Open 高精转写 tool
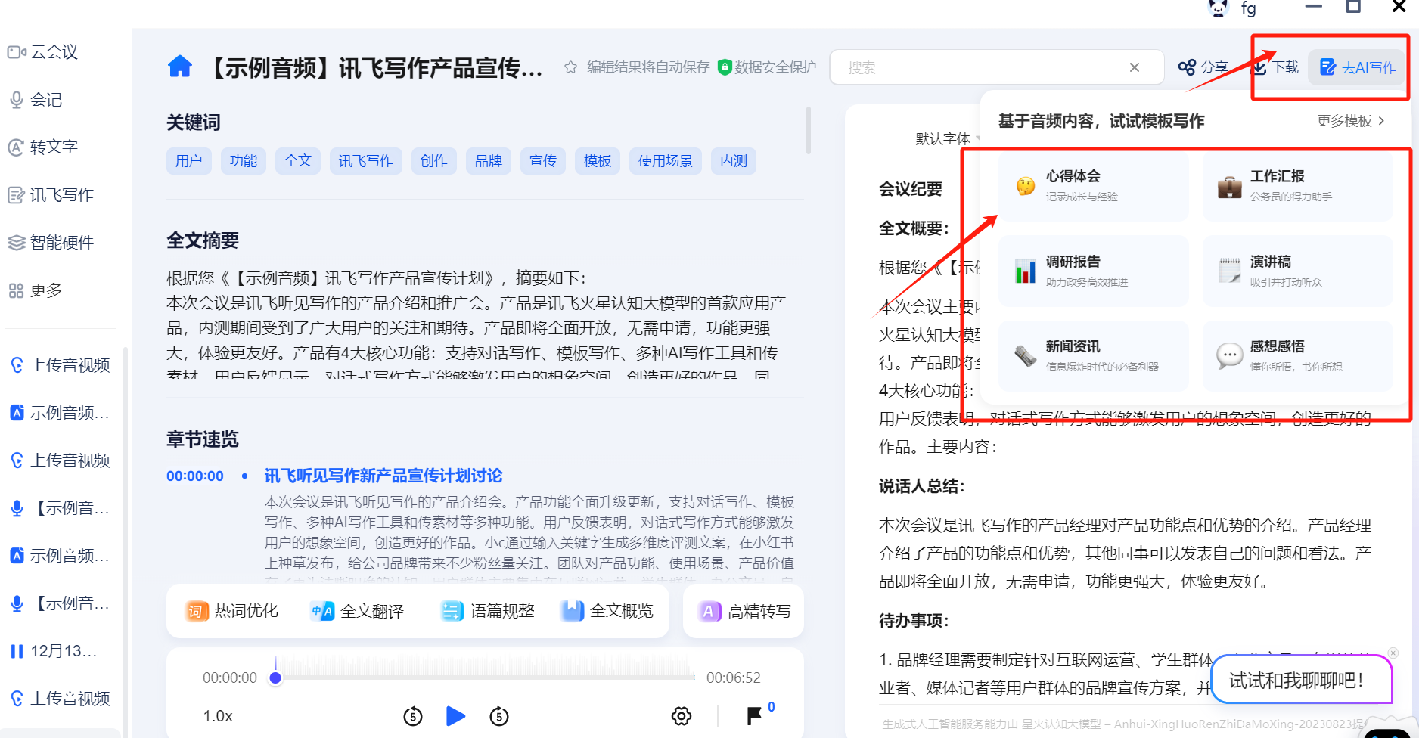 coord(745,611)
